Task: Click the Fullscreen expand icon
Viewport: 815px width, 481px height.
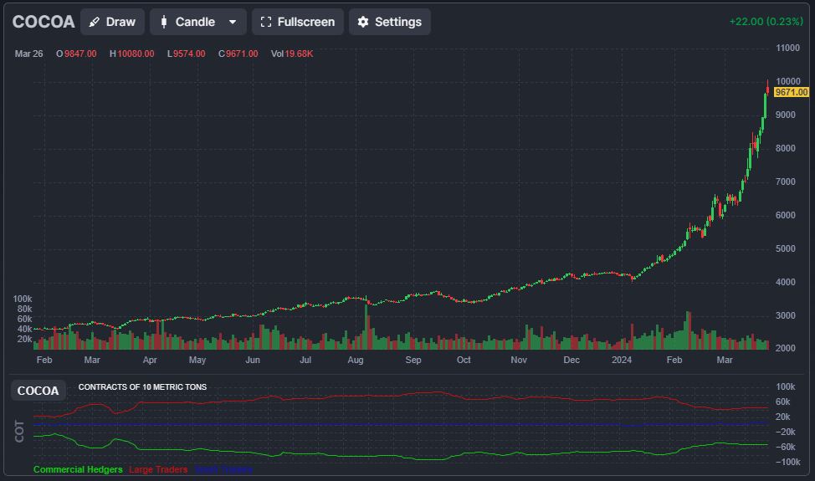Action: coord(265,22)
